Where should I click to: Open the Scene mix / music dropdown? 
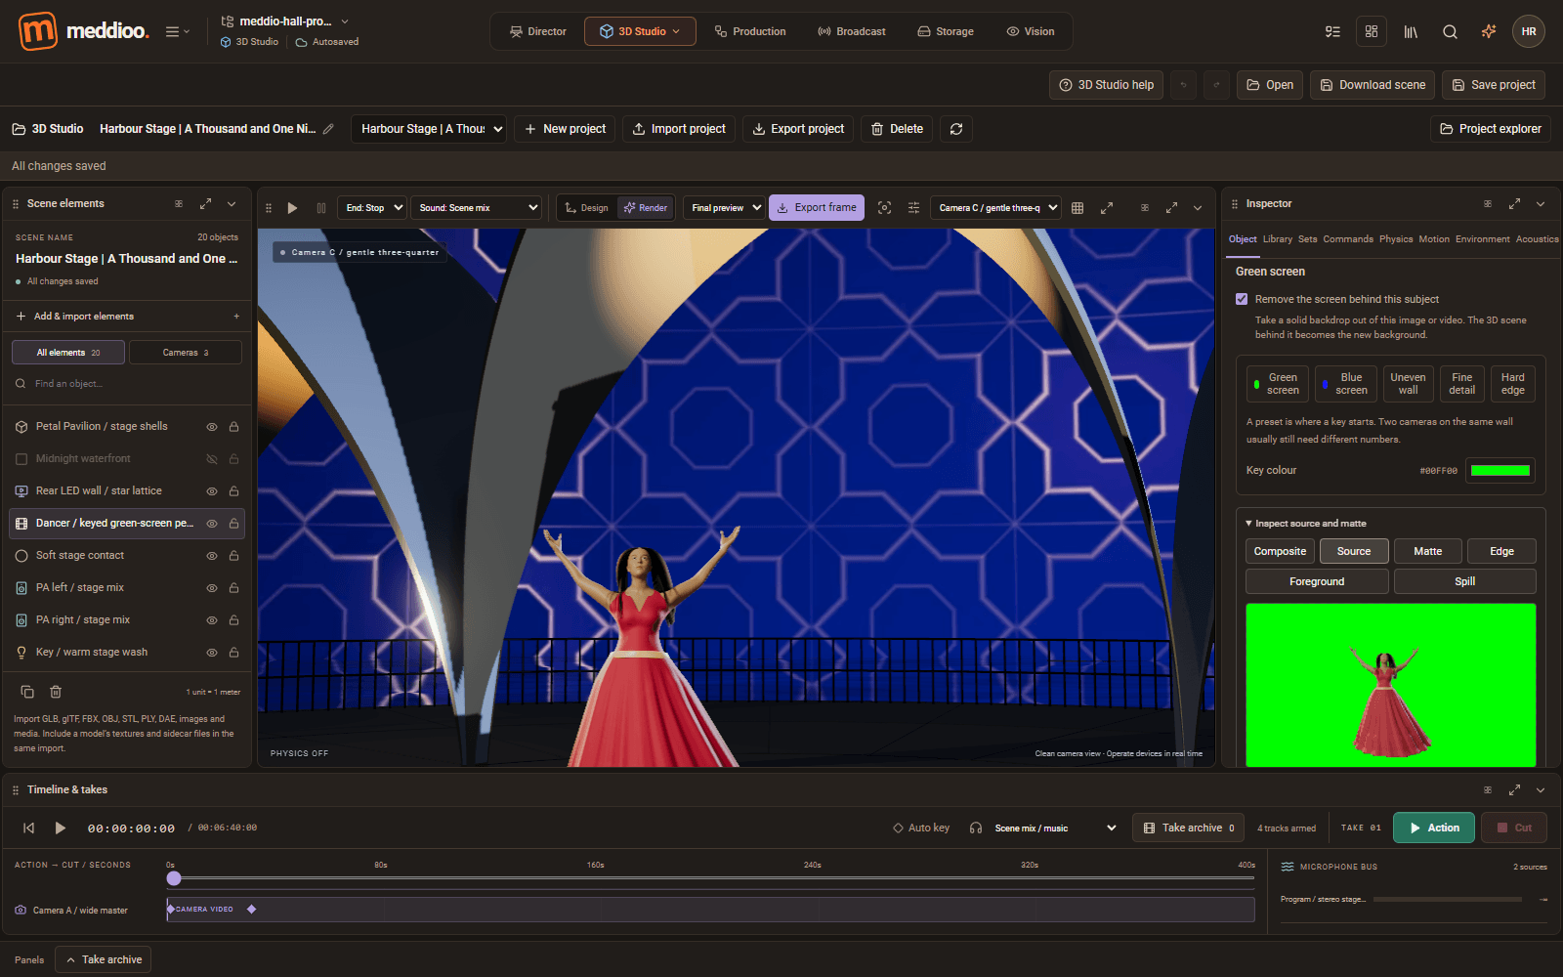click(1055, 828)
